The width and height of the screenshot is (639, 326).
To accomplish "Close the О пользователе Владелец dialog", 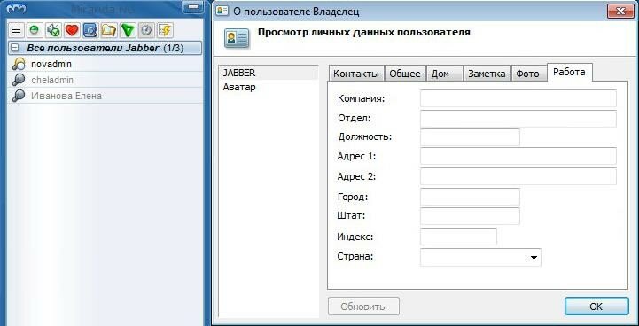I will [620, 11].
